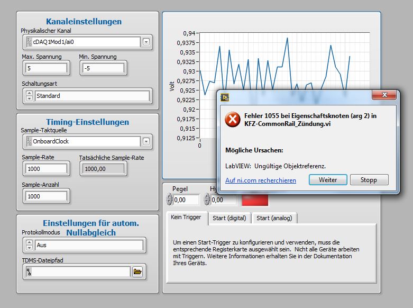
Task: Click the red indicator square
Action: [255, 200]
